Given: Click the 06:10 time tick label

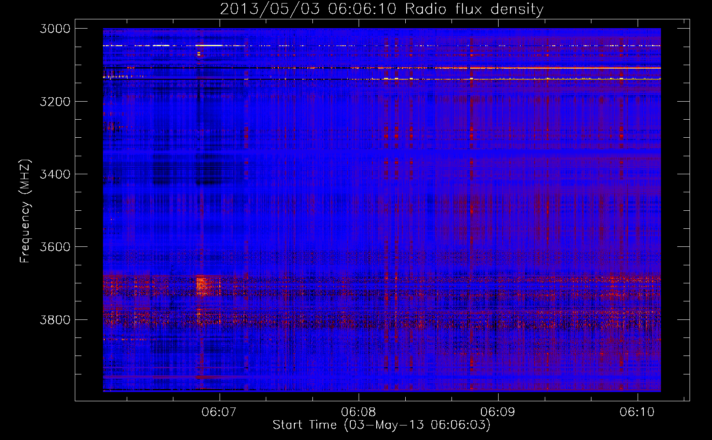Looking at the screenshot, I should [x=637, y=412].
